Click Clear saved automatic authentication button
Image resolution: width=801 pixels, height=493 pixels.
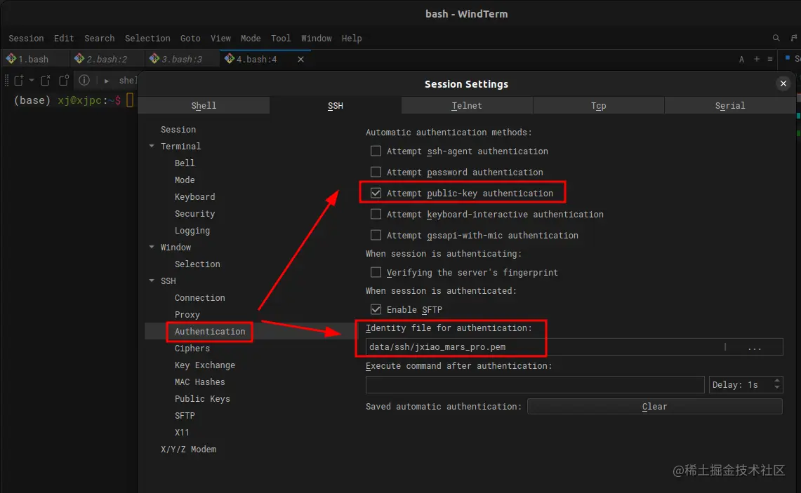point(654,406)
